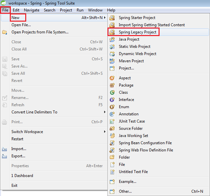Open the File menu
Image resolution: width=210 pixels, height=196 pixels.
(5, 10)
